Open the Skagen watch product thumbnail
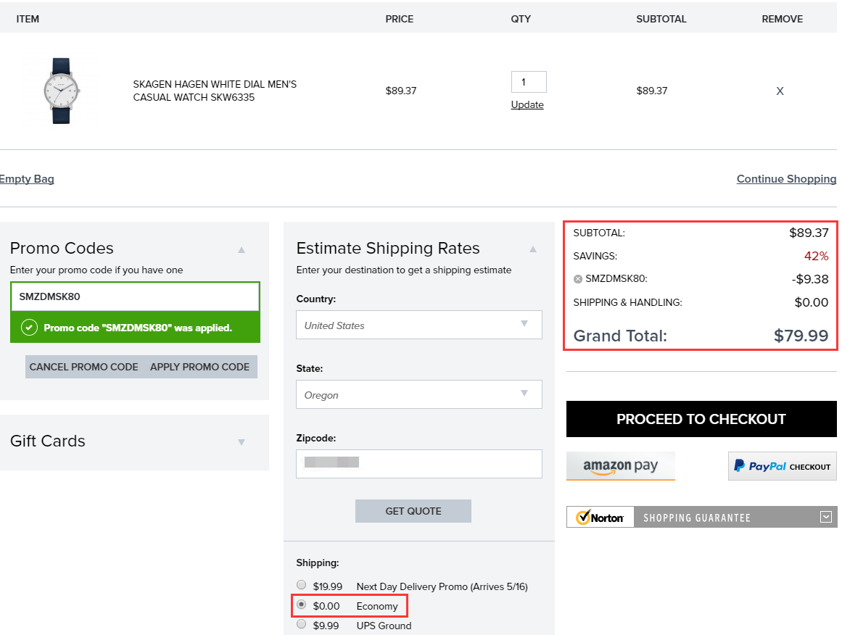This screenshot has width=842, height=635. tap(61, 91)
